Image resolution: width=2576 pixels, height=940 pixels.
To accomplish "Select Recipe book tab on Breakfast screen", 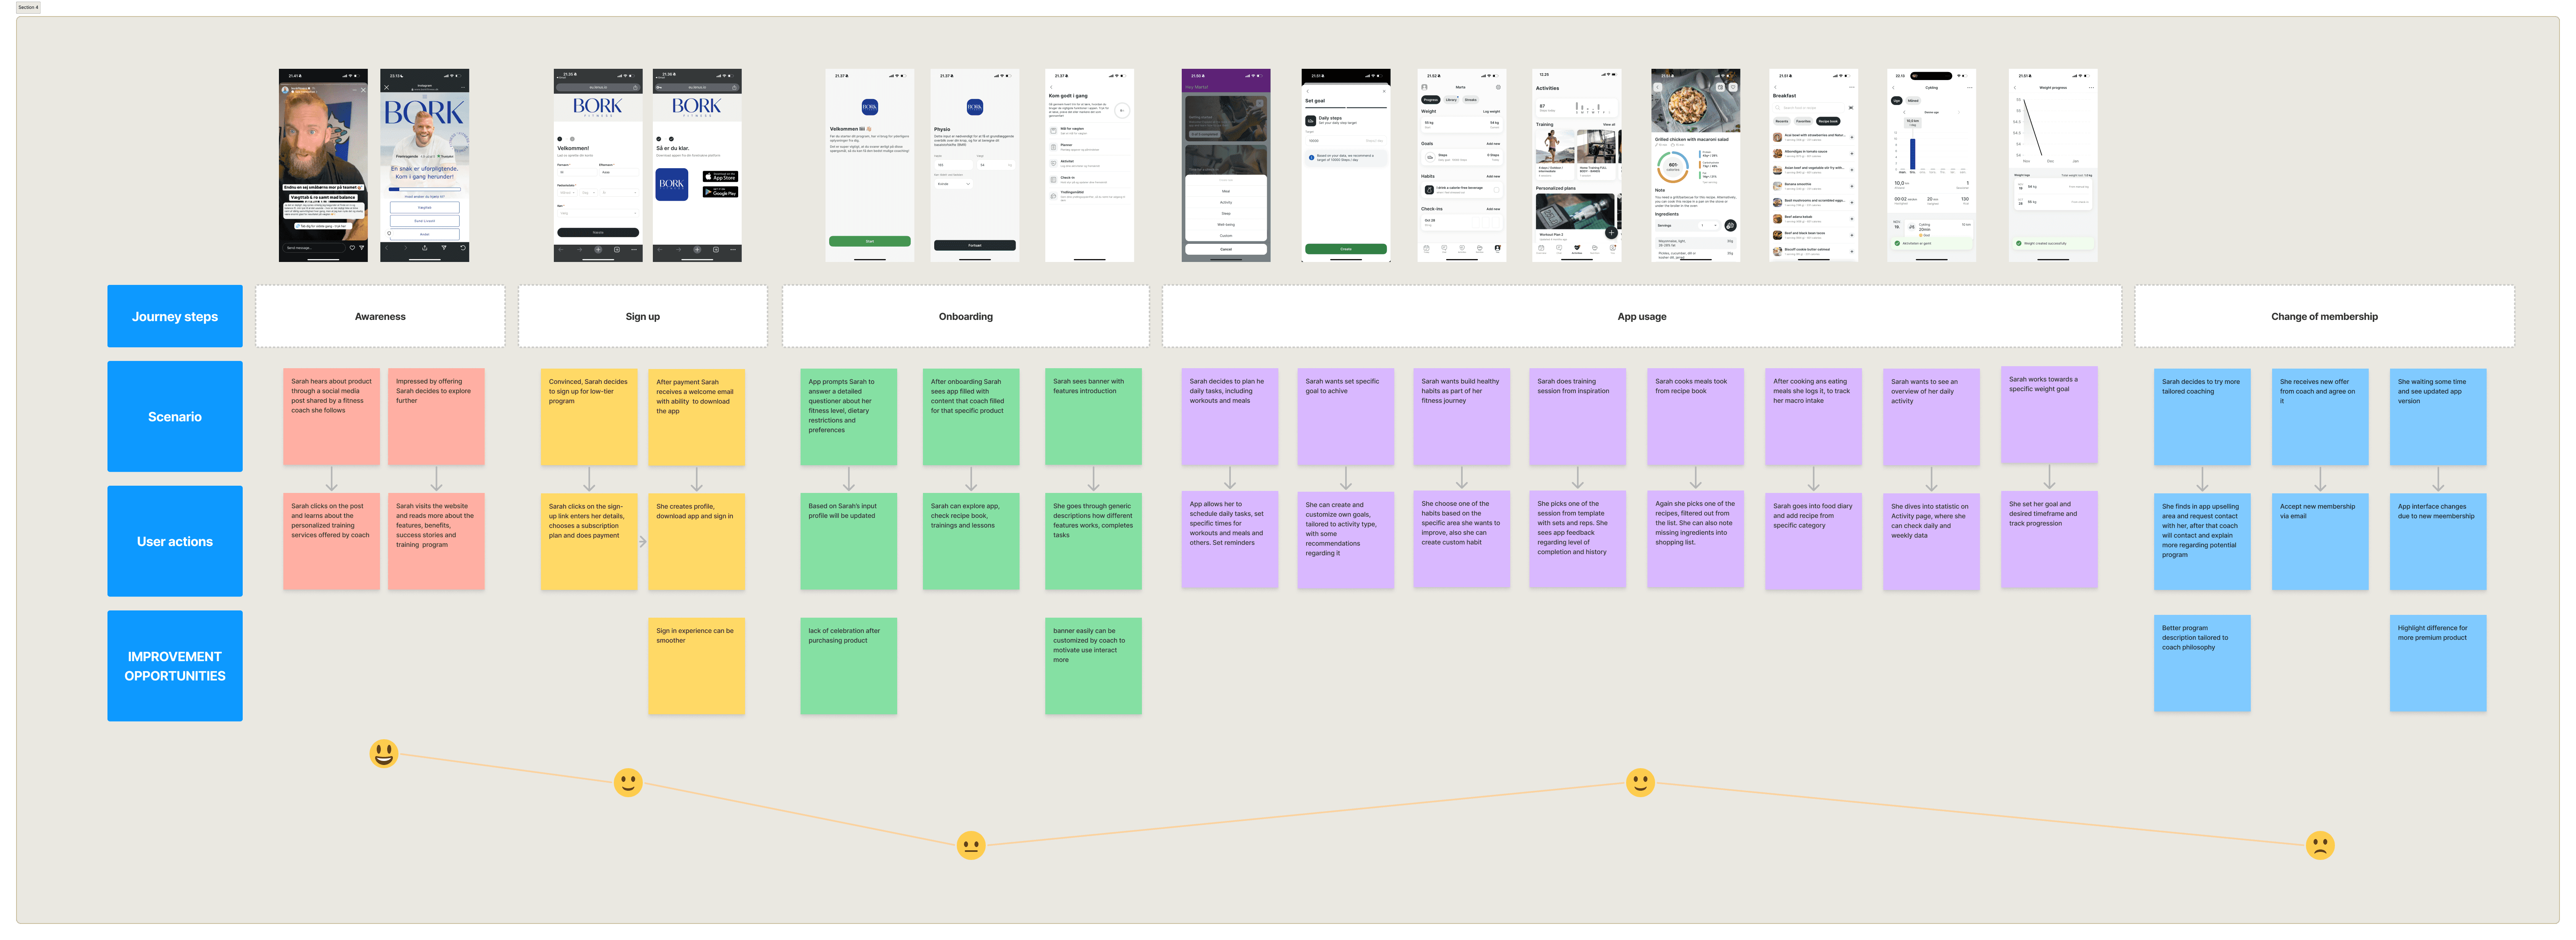I will pos(1828,121).
